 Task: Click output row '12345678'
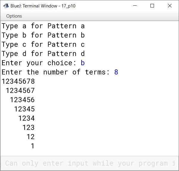coord(18,81)
